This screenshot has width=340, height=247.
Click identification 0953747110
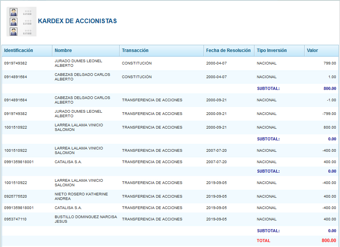click(16, 219)
